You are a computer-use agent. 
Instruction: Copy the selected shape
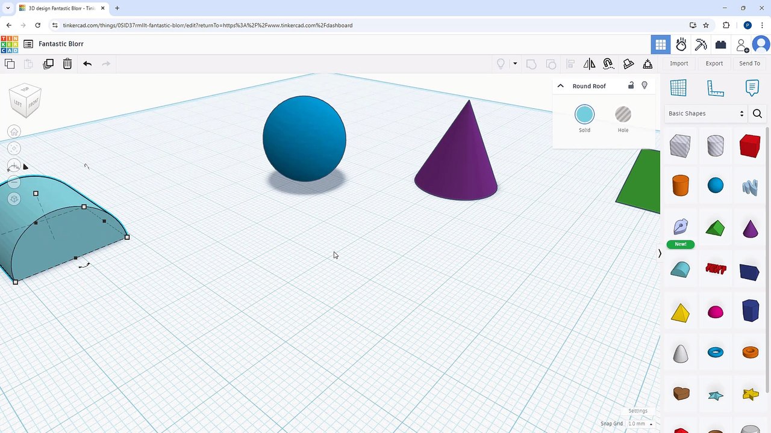click(10, 64)
